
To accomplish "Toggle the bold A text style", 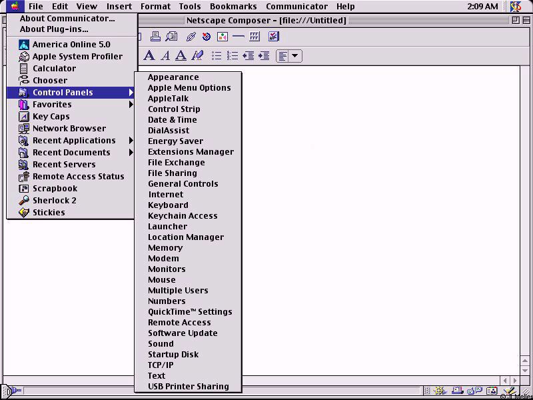I will pyautogui.click(x=149, y=56).
